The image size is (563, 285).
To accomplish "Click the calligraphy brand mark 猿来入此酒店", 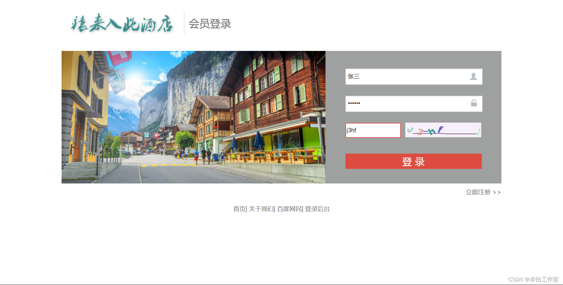I will click(122, 25).
